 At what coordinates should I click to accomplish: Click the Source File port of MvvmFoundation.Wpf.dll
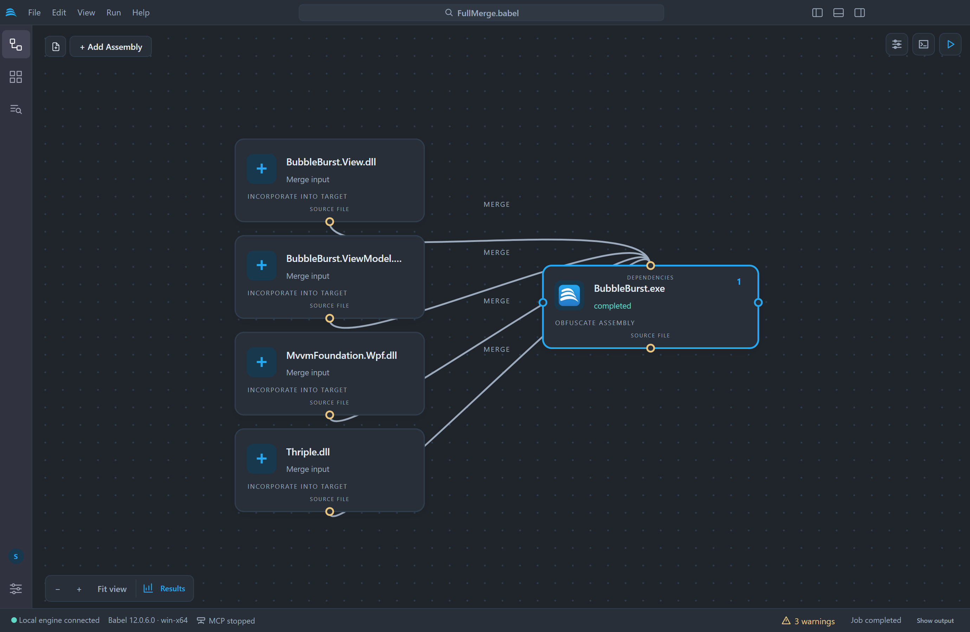(330, 415)
